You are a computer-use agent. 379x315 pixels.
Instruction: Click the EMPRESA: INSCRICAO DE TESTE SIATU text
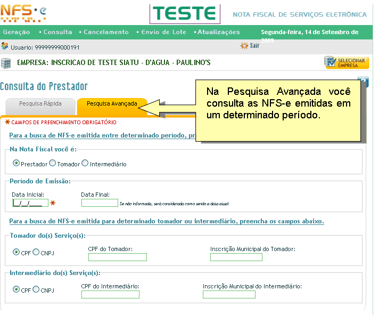click(x=113, y=63)
